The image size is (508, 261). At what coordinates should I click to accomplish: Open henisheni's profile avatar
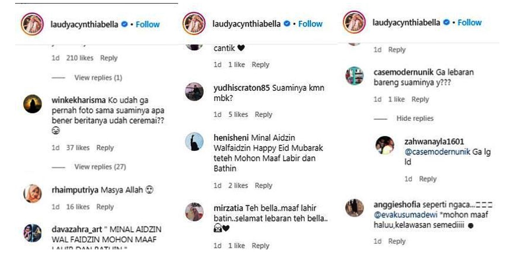pos(195,141)
